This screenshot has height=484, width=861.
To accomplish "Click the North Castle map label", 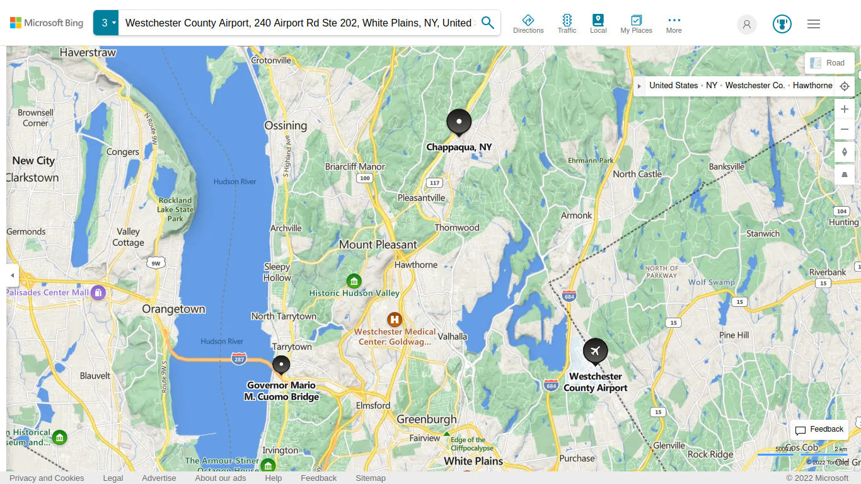I will [637, 174].
